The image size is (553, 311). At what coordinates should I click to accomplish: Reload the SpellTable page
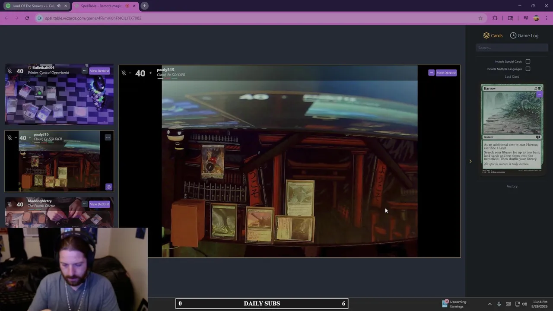point(27,18)
